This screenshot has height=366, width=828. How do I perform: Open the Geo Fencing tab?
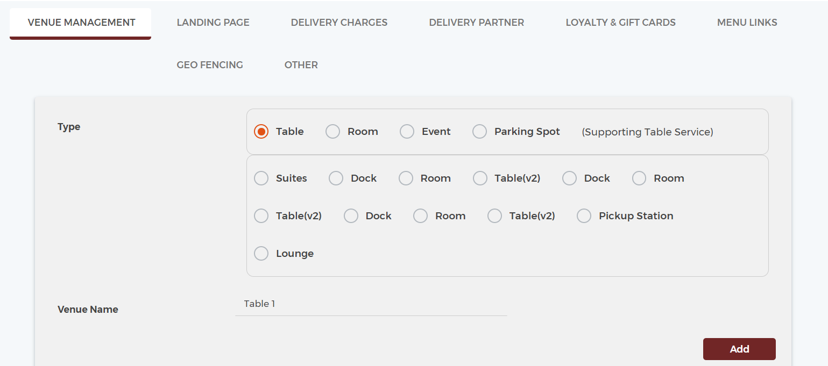point(210,64)
